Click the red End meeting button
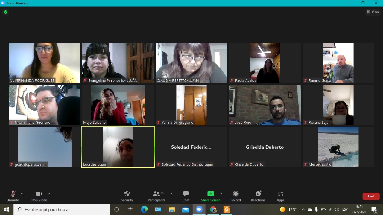Viewport: 383px width, 215px height. pos(371,196)
